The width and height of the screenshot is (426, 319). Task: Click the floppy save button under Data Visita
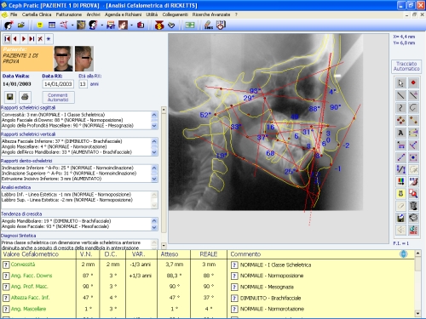(10, 97)
